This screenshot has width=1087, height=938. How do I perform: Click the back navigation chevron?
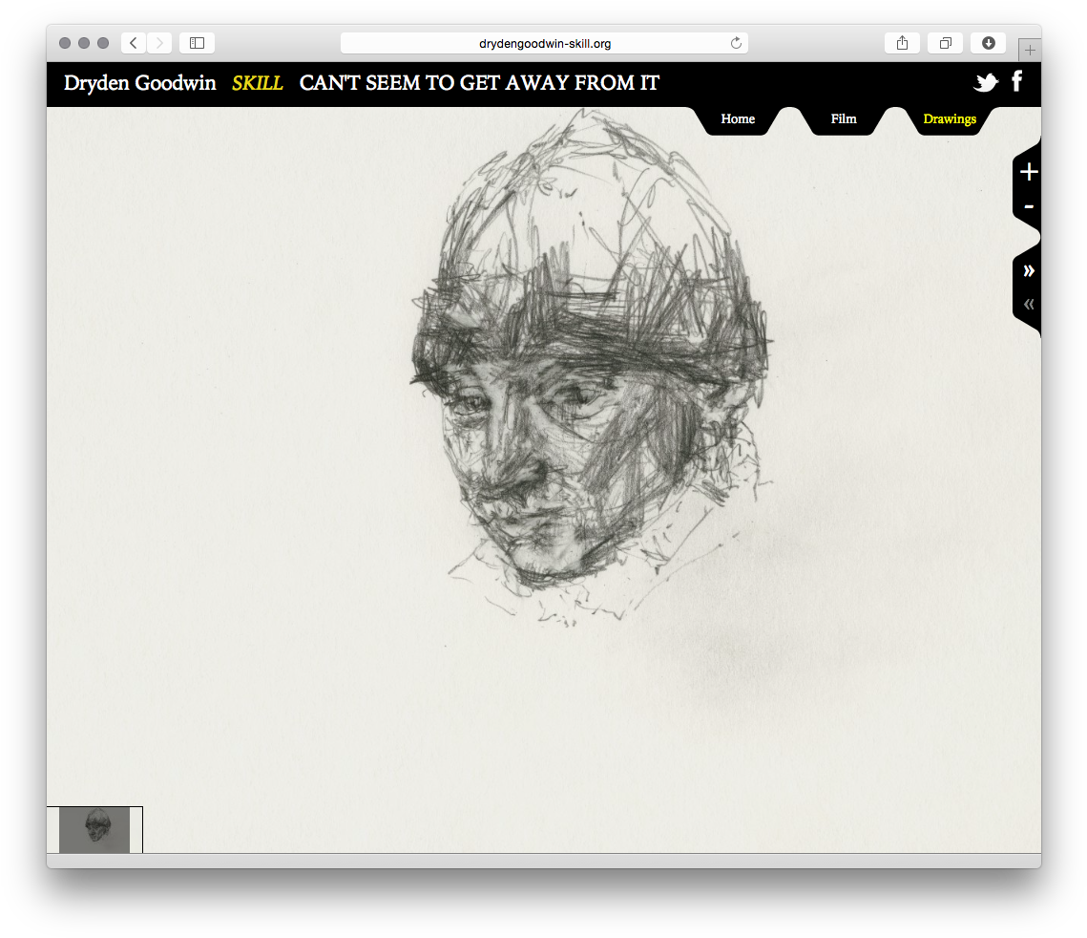[133, 42]
